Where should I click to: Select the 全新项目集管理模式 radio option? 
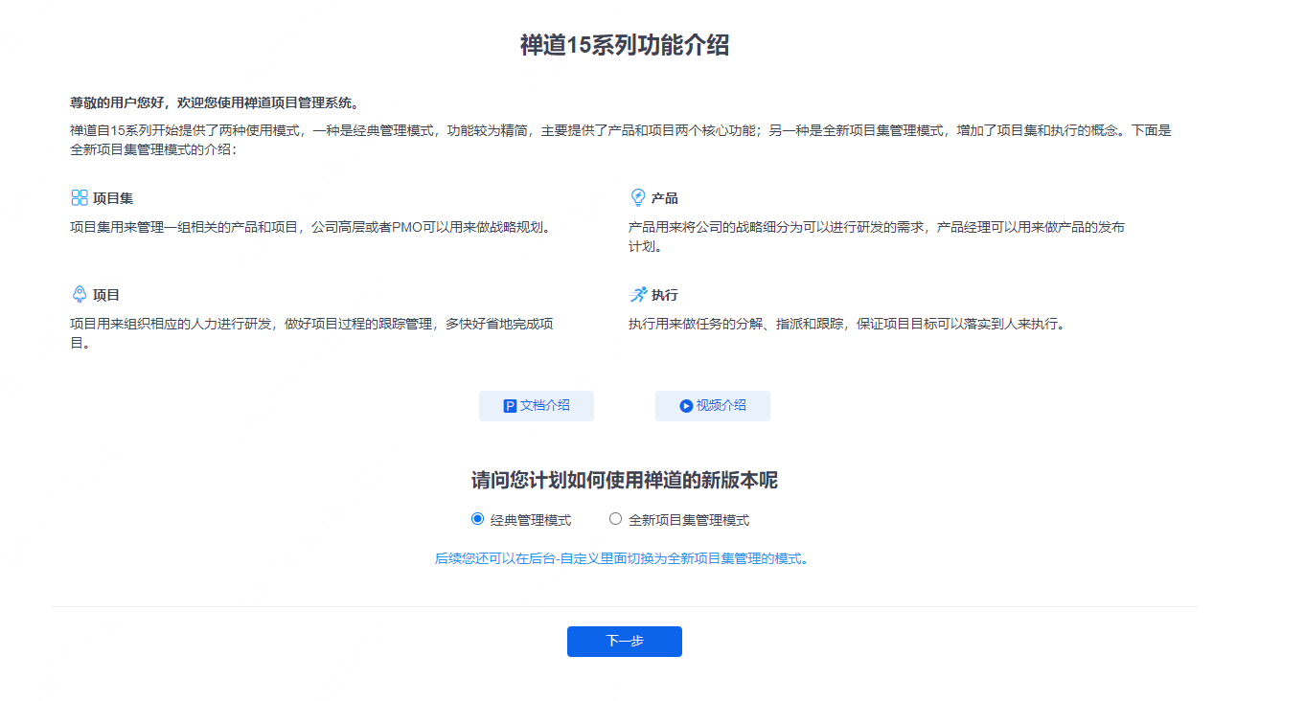[x=615, y=519]
